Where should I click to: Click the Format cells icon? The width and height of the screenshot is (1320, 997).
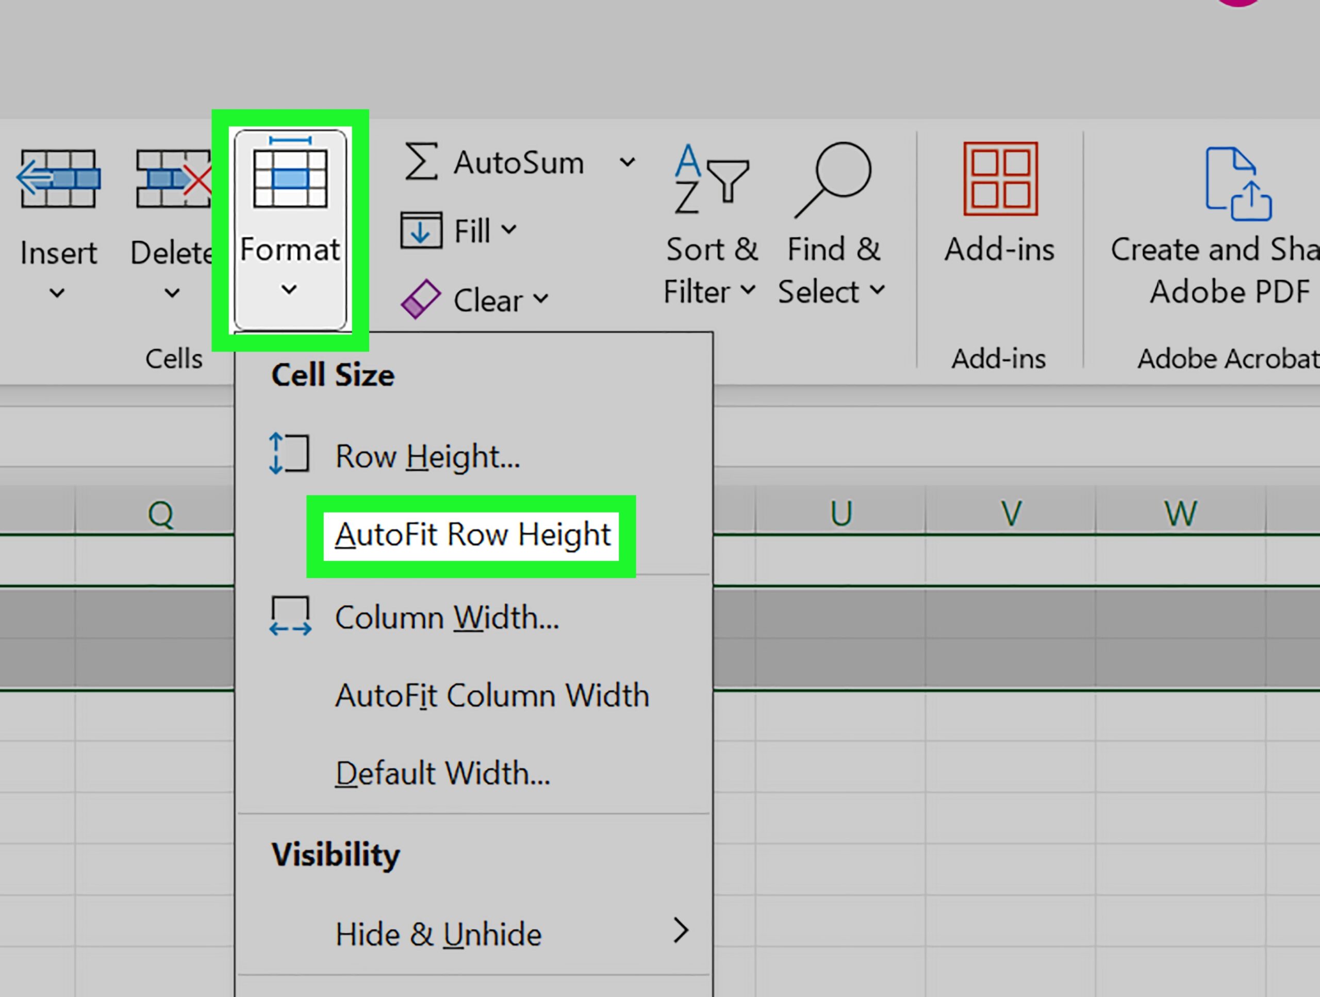click(290, 172)
